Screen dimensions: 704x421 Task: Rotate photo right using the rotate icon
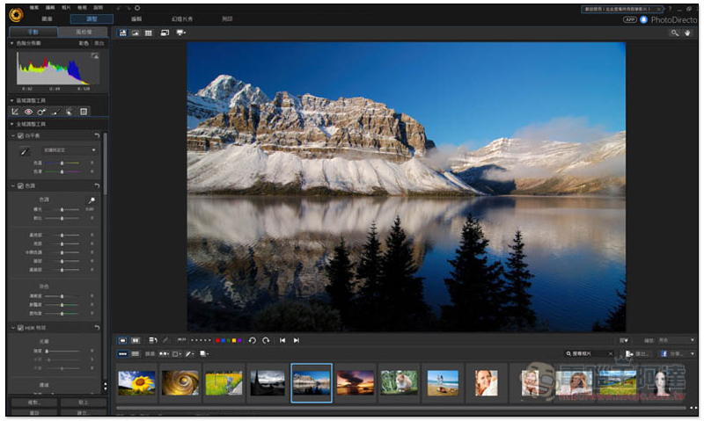(266, 340)
